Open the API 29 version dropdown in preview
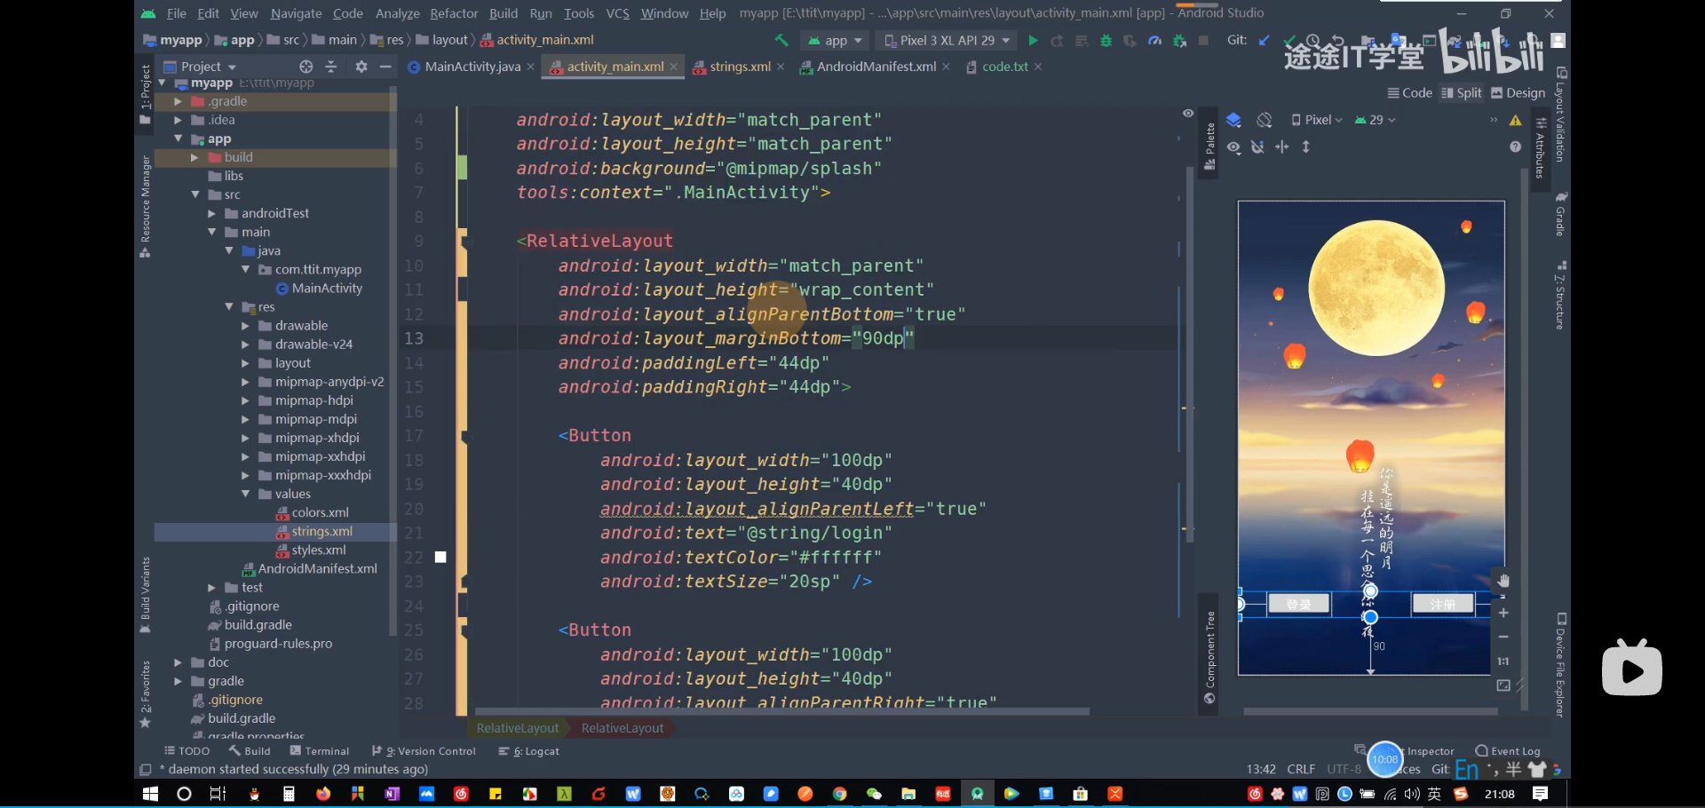 [x=1376, y=120]
